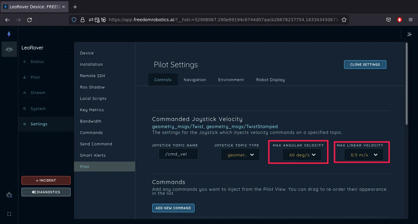Open the Max Angular Velocity dropdown
Image resolution: width=418 pixels, height=224 pixels.
[x=302, y=155]
